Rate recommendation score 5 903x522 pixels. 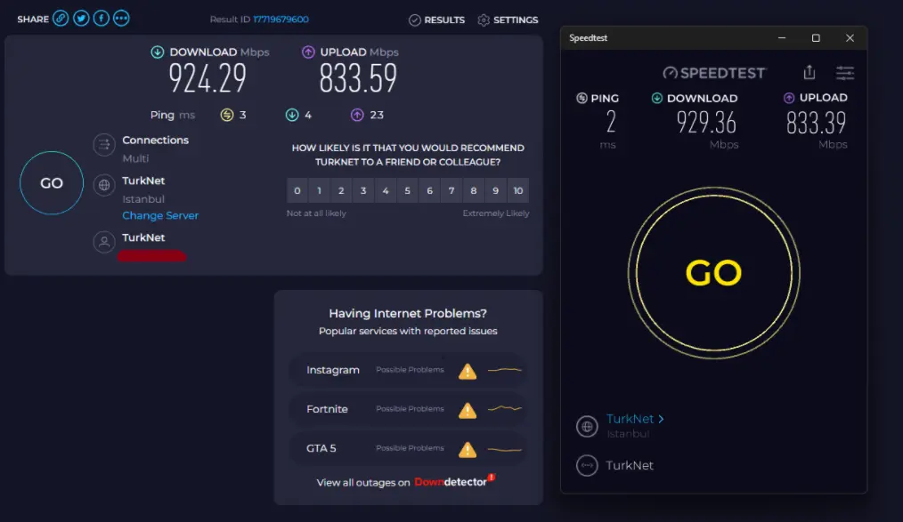pos(407,190)
